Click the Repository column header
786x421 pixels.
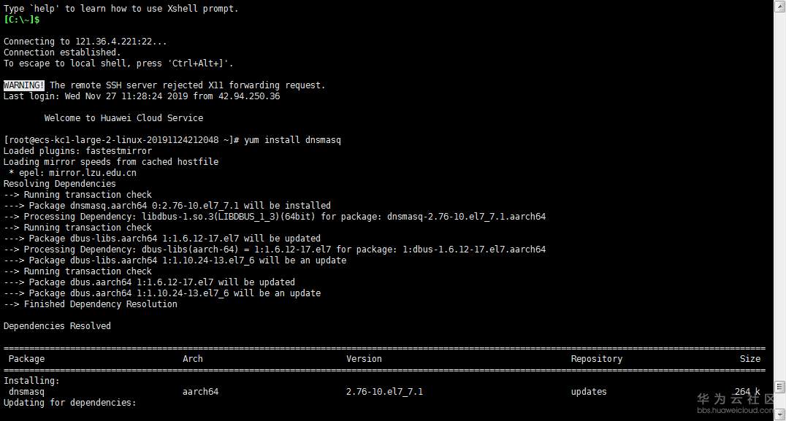point(596,359)
